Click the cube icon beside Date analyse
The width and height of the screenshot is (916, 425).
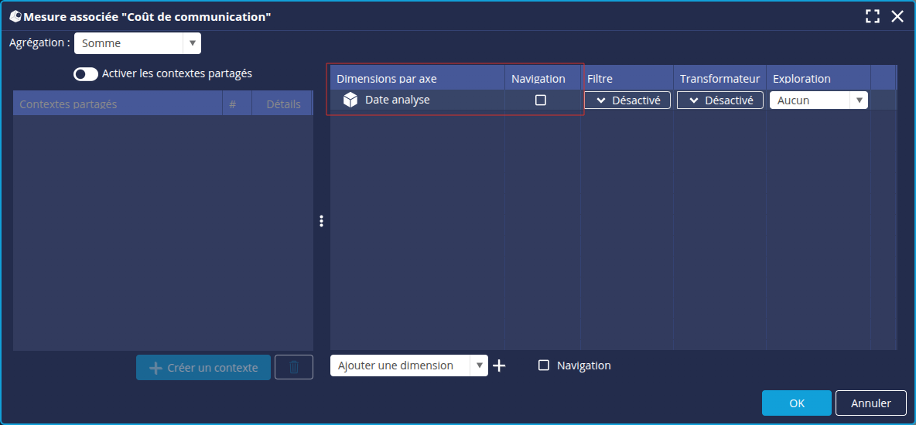coord(350,100)
